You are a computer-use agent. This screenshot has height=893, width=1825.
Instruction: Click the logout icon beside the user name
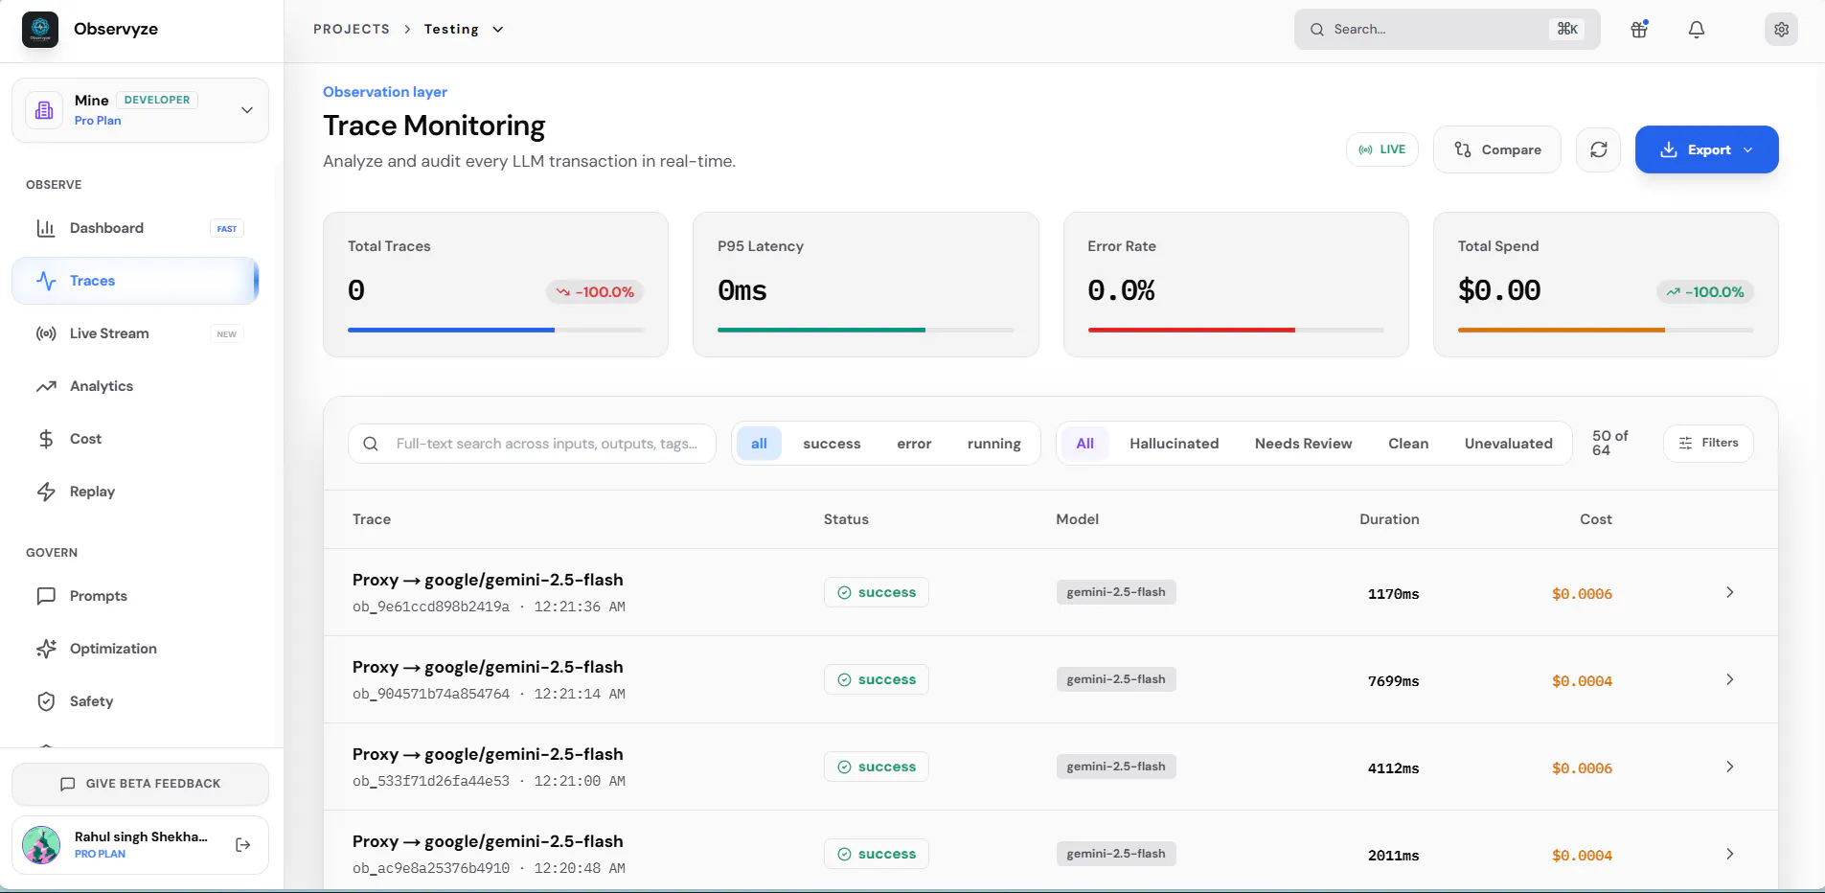pyautogui.click(x=243, y=844)
